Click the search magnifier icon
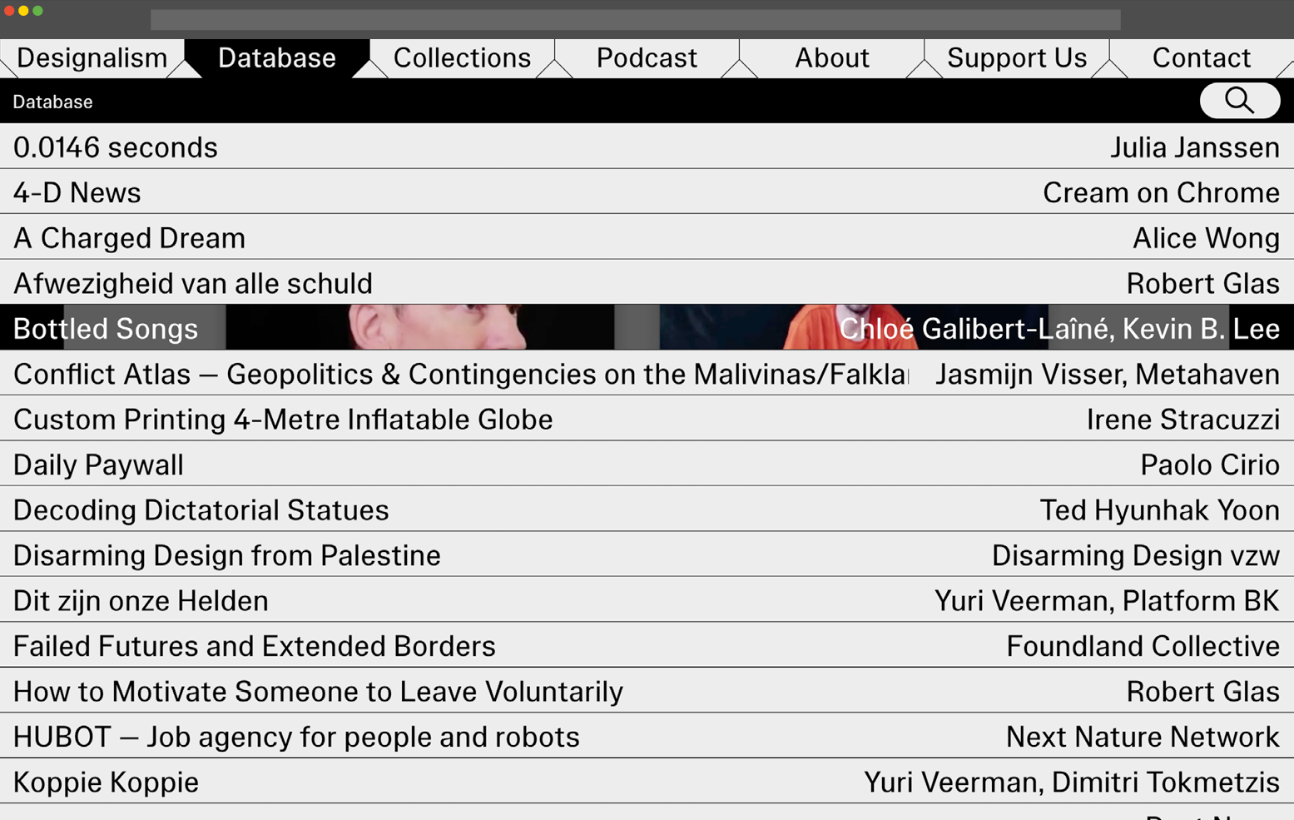The height and width of the screenshot is (820, 1294). click(x=1239, y=101)
